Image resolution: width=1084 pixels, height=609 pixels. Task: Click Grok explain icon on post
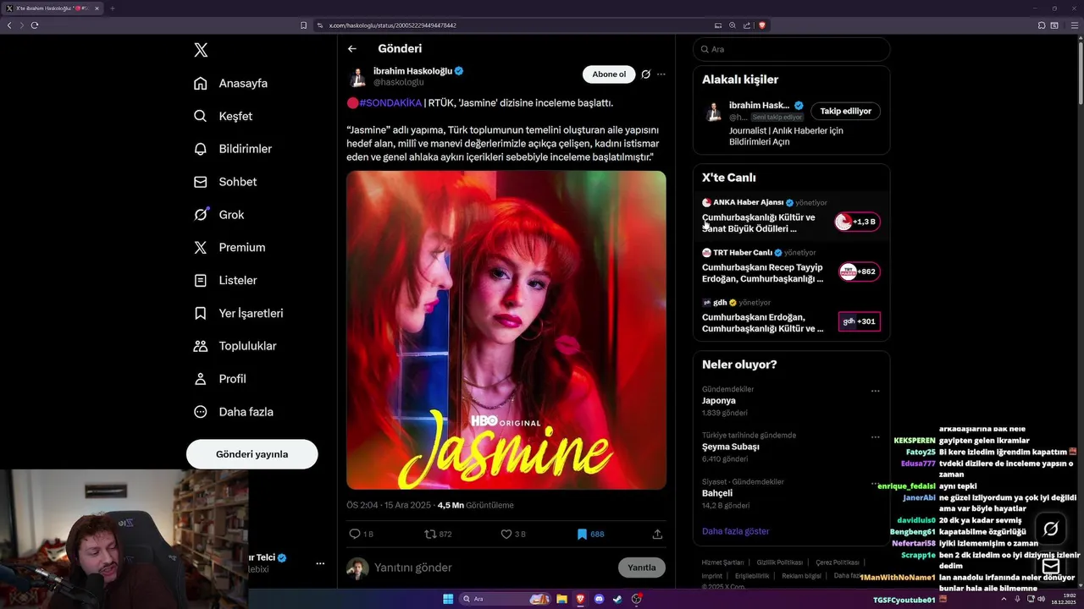tap(645, 74)
